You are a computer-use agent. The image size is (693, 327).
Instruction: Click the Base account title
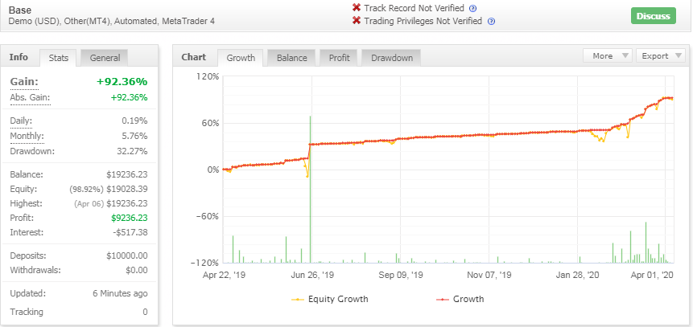(x=20, y=10)
